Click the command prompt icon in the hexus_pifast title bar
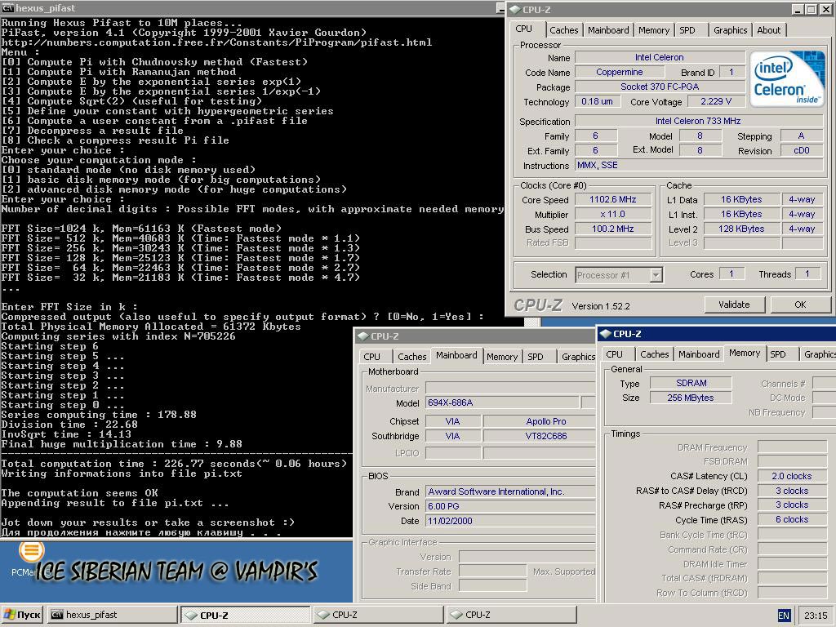Viewport: 836px width, 627px height. coord(8,8)
